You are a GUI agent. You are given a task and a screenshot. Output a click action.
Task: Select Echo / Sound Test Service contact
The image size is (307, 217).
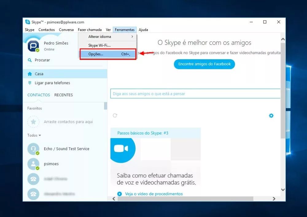66,149
